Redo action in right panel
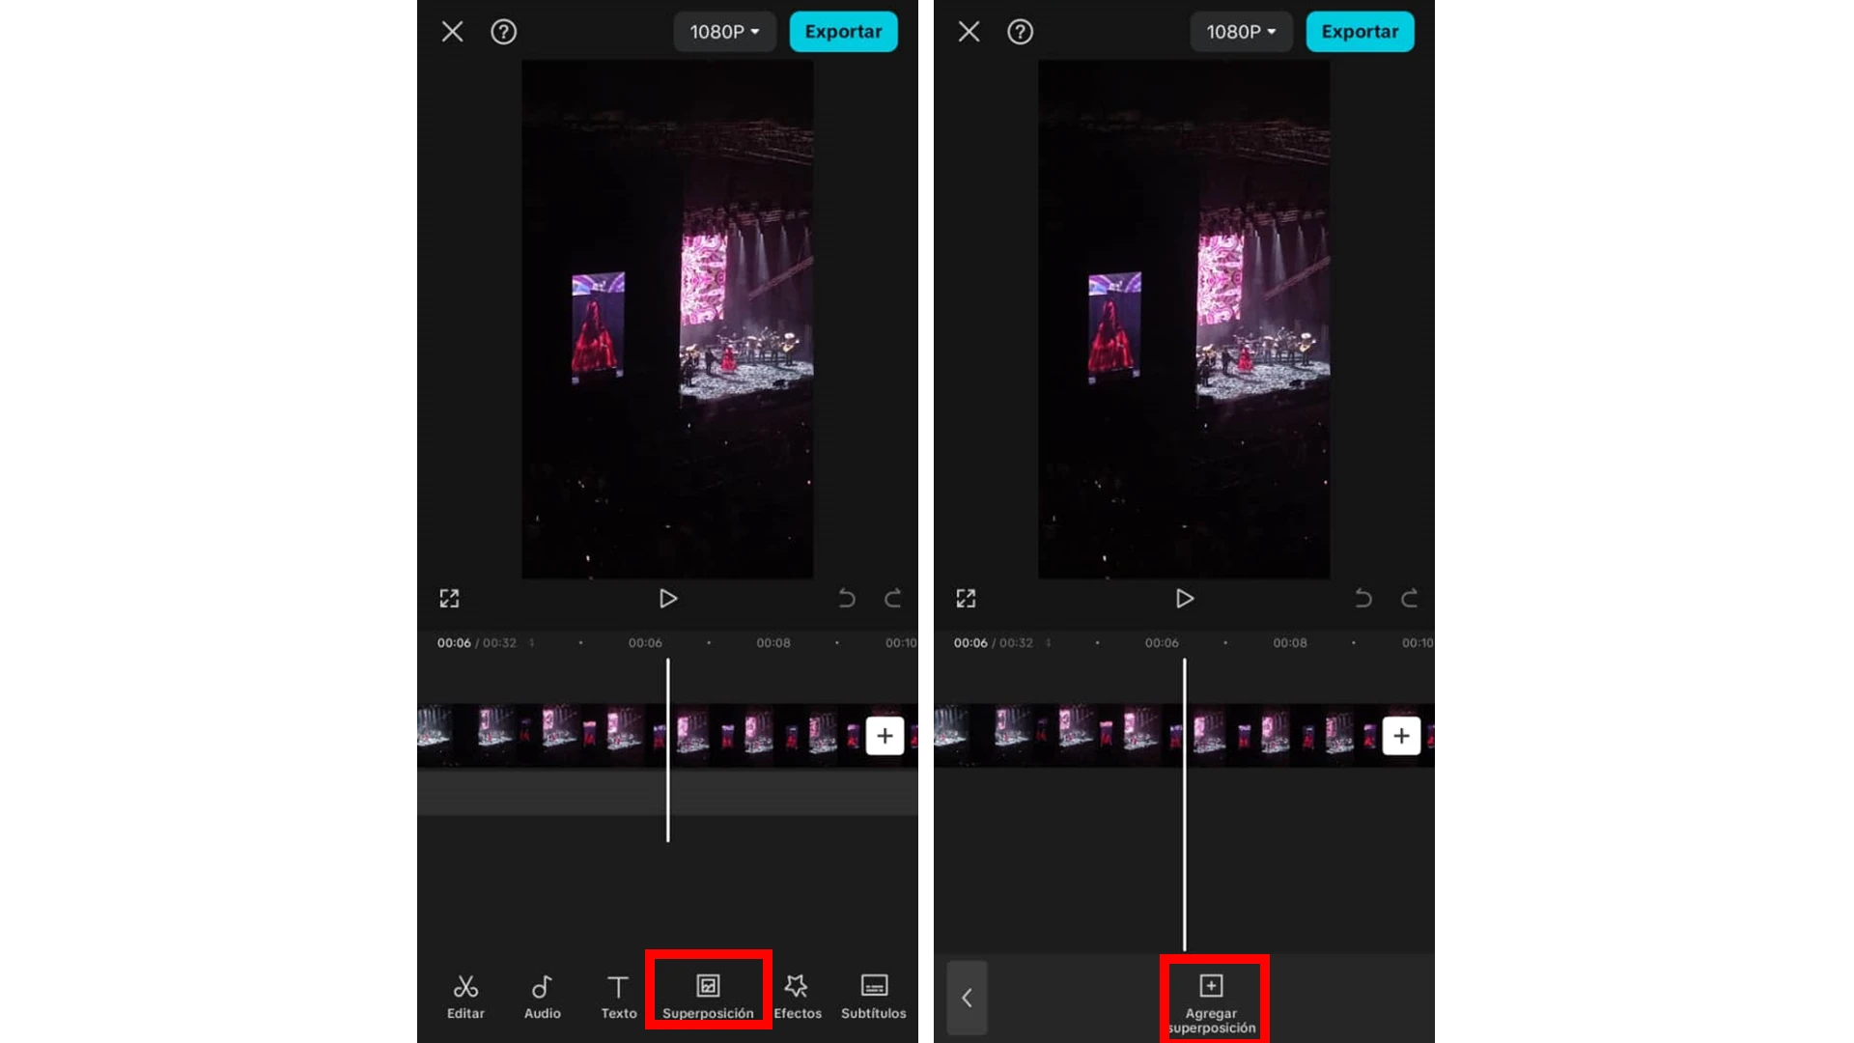 (1409, 599)
